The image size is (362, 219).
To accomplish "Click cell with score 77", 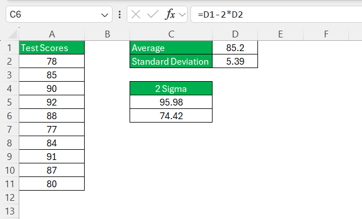I will [x=52, y=129].
